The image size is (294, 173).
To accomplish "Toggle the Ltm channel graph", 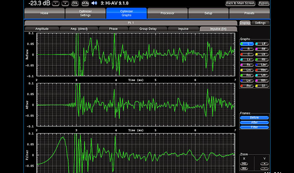I will (x=262, y=65).
